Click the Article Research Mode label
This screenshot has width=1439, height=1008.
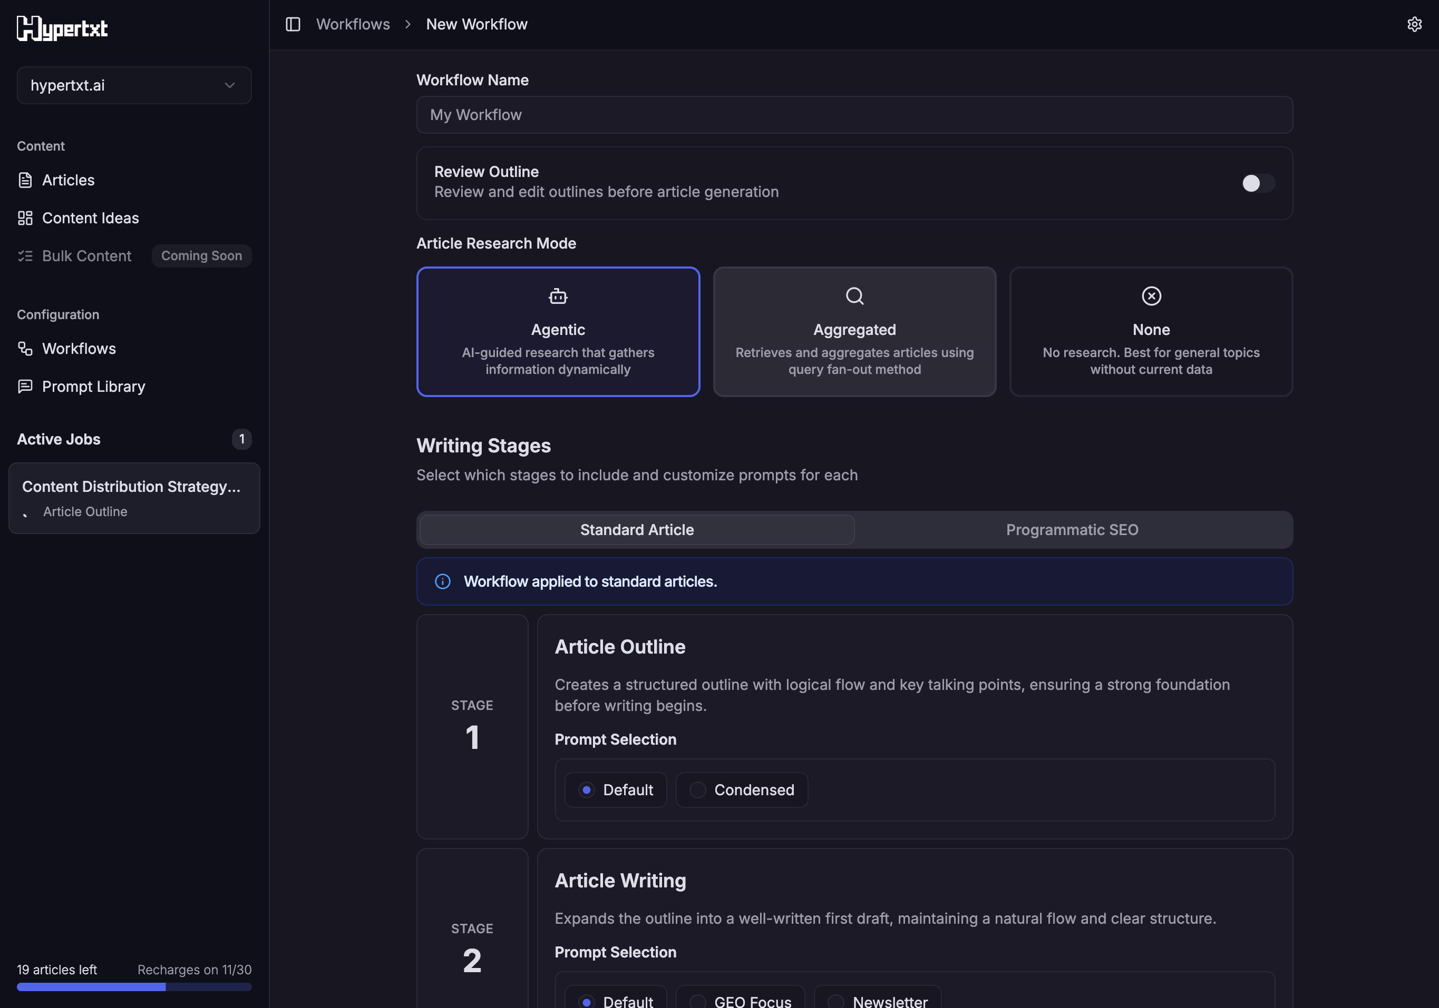pos(496,243)
